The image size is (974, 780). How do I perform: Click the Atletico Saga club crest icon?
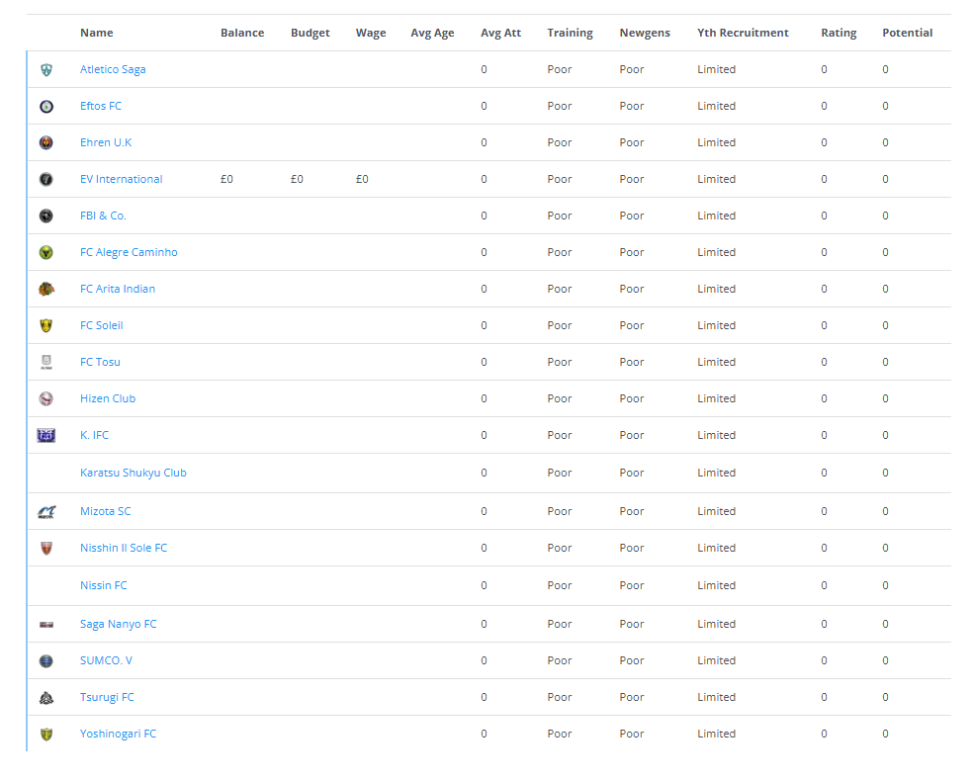(x=46, y=70)
